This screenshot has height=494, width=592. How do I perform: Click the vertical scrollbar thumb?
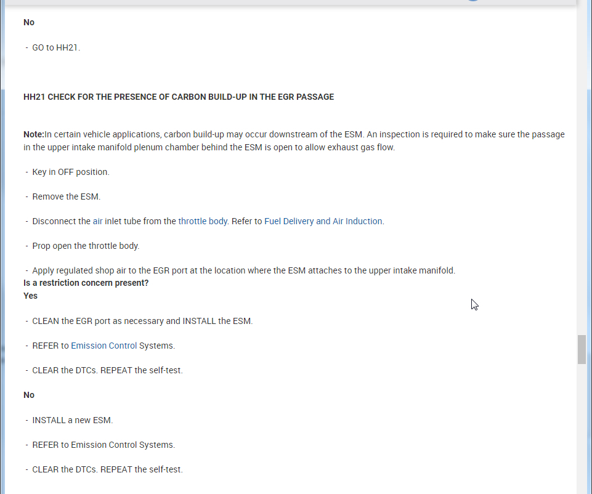[582, 349]
